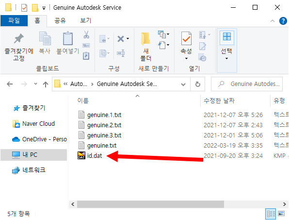Click the Delete X icon
289x220 pixels.
[121, 39]
